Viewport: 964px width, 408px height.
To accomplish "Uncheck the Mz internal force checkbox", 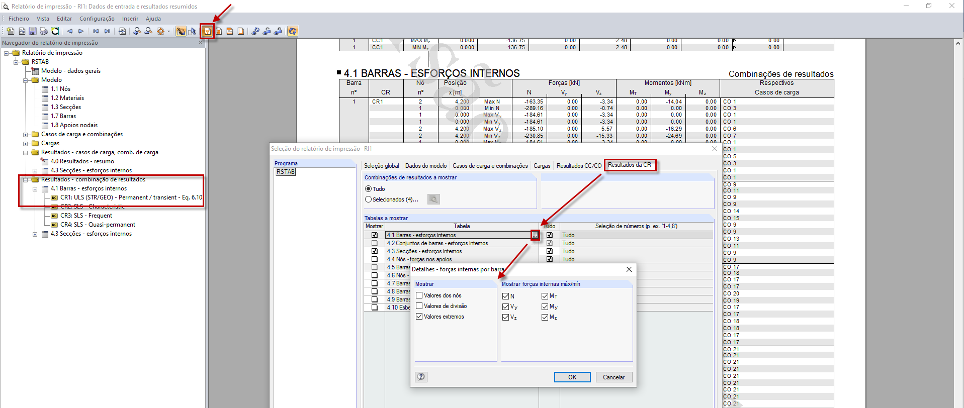I will pos(545,318).
